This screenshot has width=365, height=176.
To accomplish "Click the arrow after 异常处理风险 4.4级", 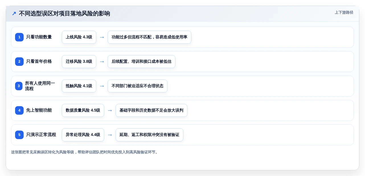I will (x=110, y=135).
